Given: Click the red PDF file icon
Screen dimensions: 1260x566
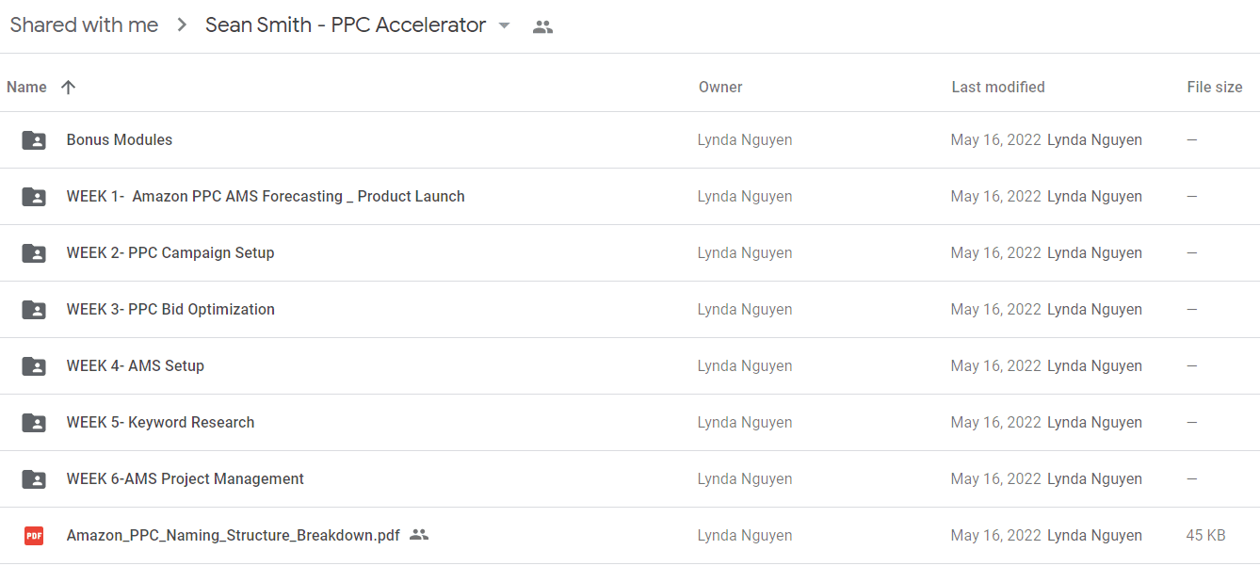Looking at the screenshot, I should (34, 536).
